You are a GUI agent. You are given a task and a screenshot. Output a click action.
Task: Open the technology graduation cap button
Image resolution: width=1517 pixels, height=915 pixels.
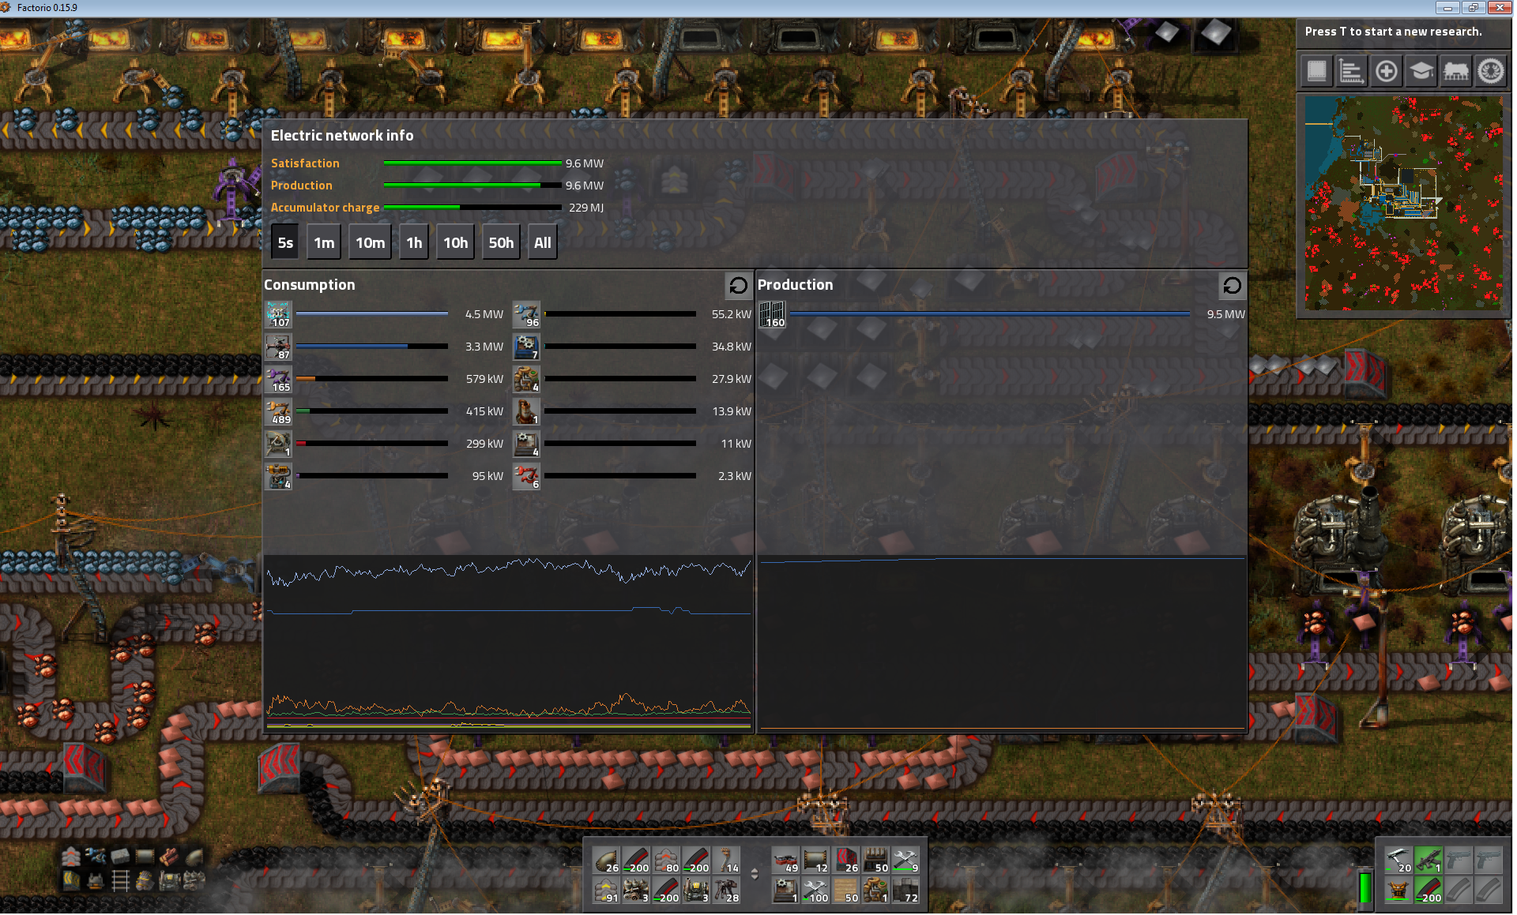1421,71
